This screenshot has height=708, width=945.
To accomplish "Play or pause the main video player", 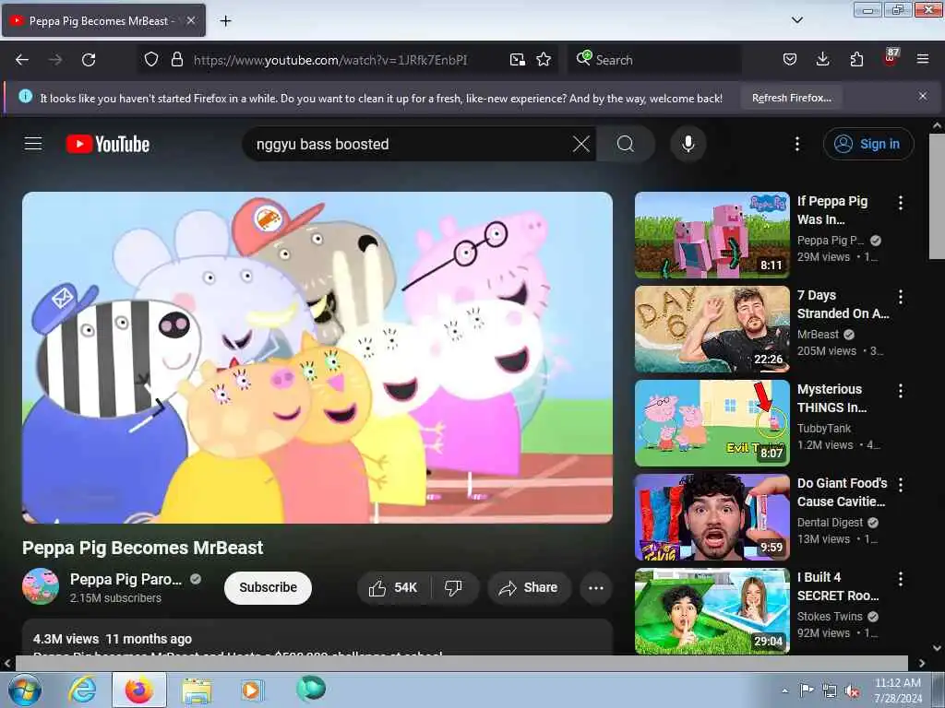I will pyautogui.click(x=317, y=358).
